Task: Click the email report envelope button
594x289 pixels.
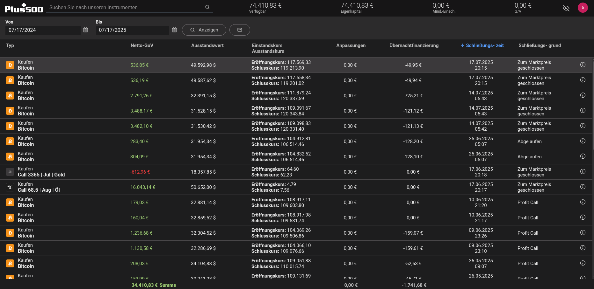Action: point(240,30)
